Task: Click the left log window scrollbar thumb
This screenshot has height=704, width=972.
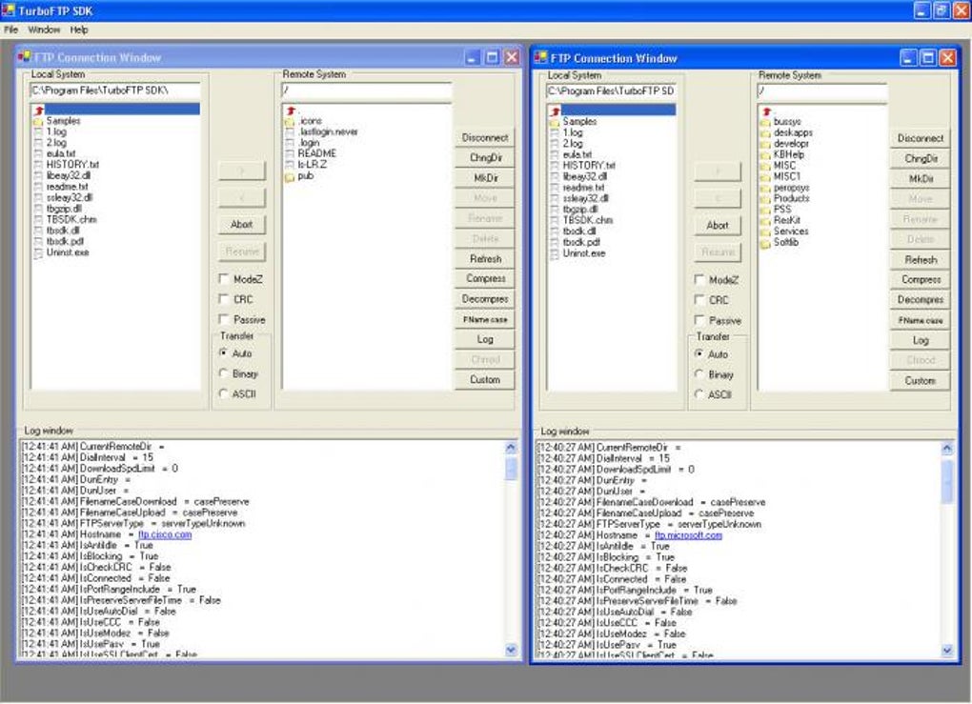Action: (511, 467)
